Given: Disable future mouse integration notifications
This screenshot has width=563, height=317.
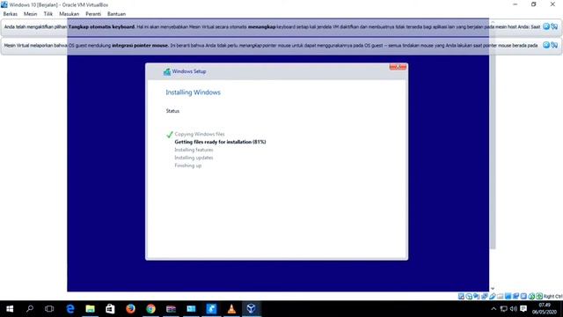Looking at the screenshot, I should click(x=554, y=45).
